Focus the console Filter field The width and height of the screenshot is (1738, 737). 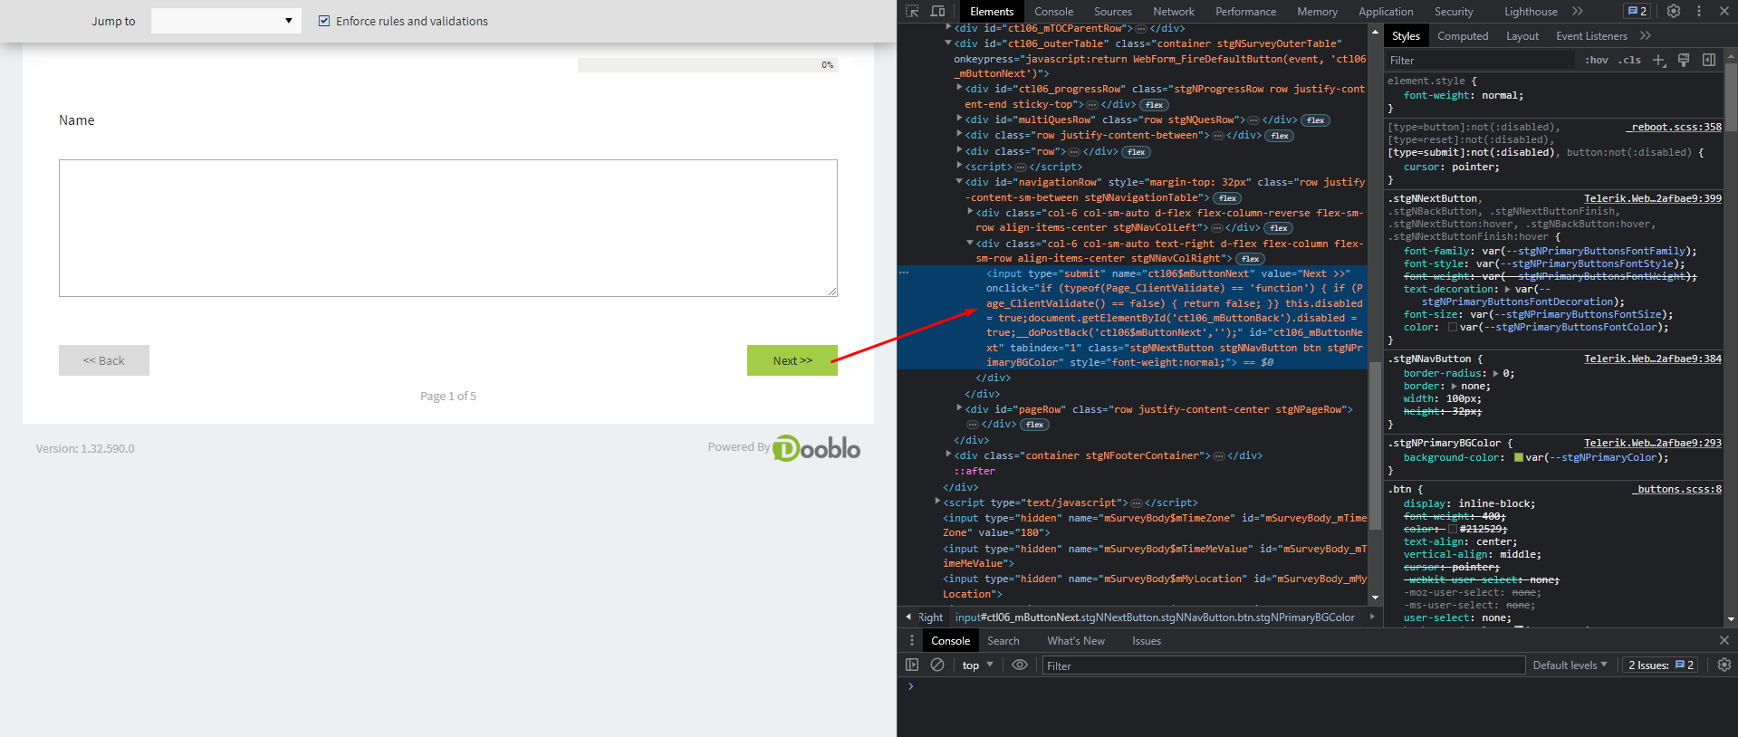(1283, 665)
